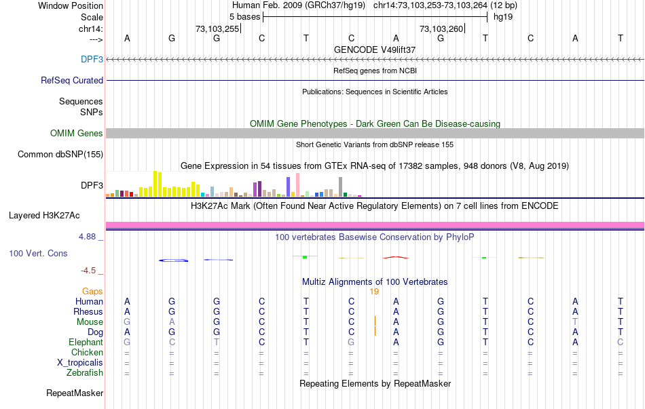This screenshot has width=645, height=409.
Task: Click the gray T mismatch in Elephant row
Action: [217, 342]
